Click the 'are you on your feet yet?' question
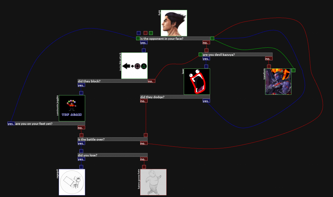The width and height of the screenshot is (333, 197). click(50, 124)
